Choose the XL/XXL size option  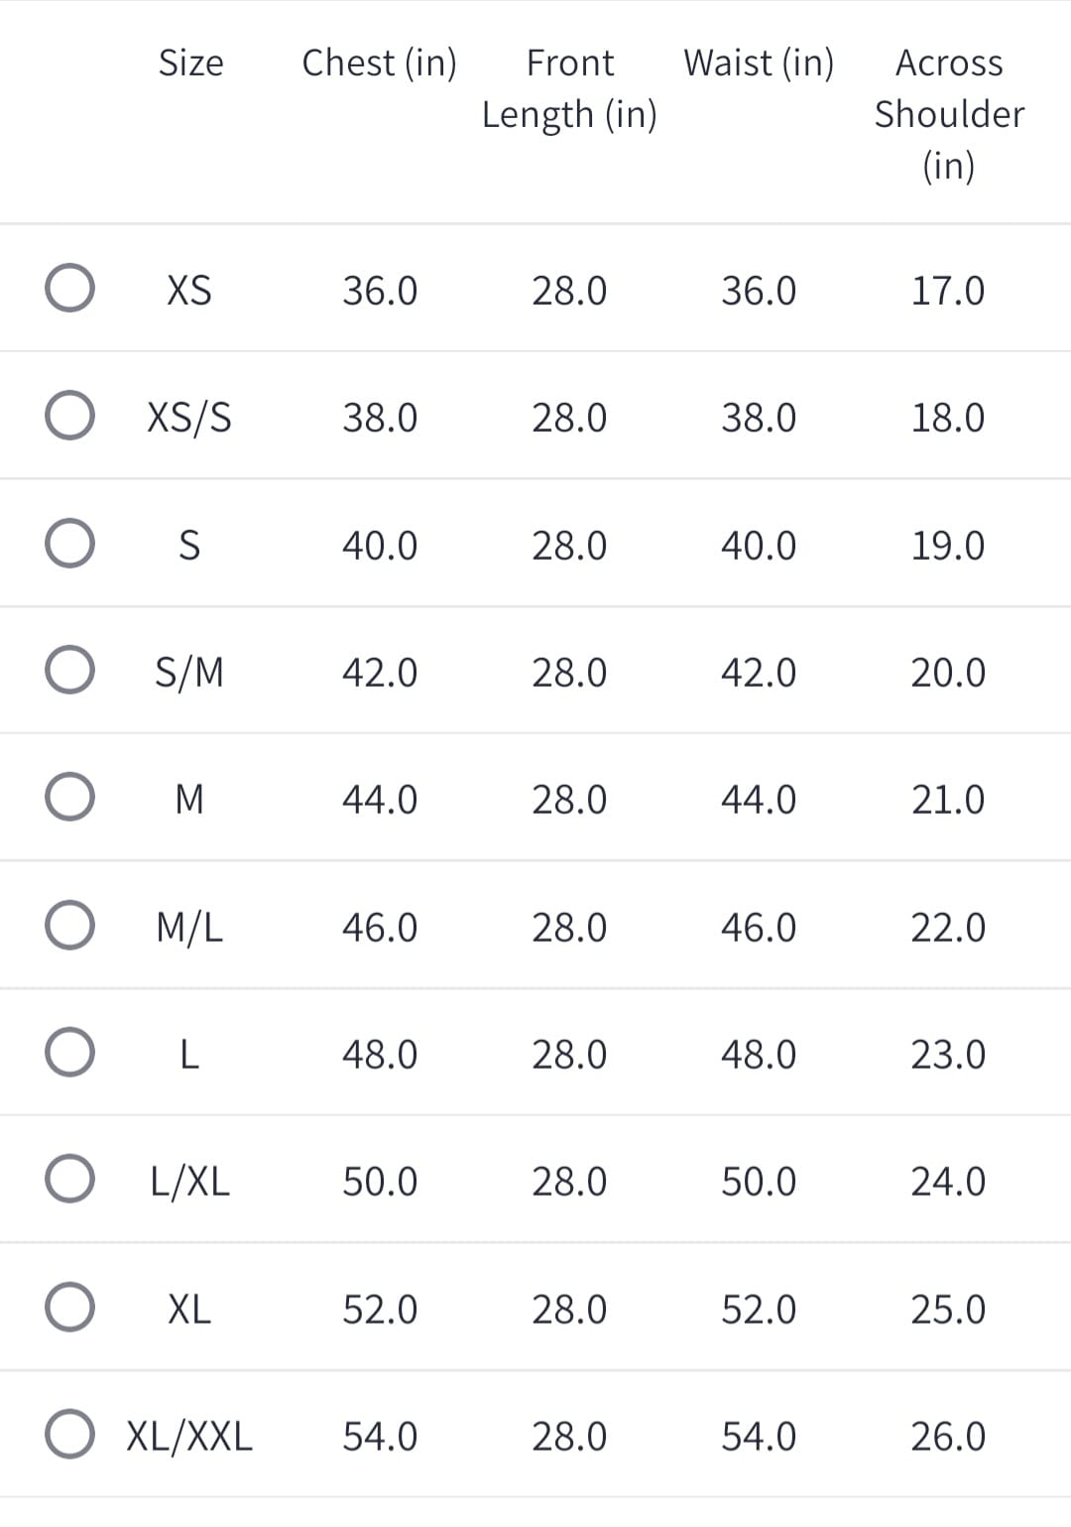click(x=70, y=1435)
